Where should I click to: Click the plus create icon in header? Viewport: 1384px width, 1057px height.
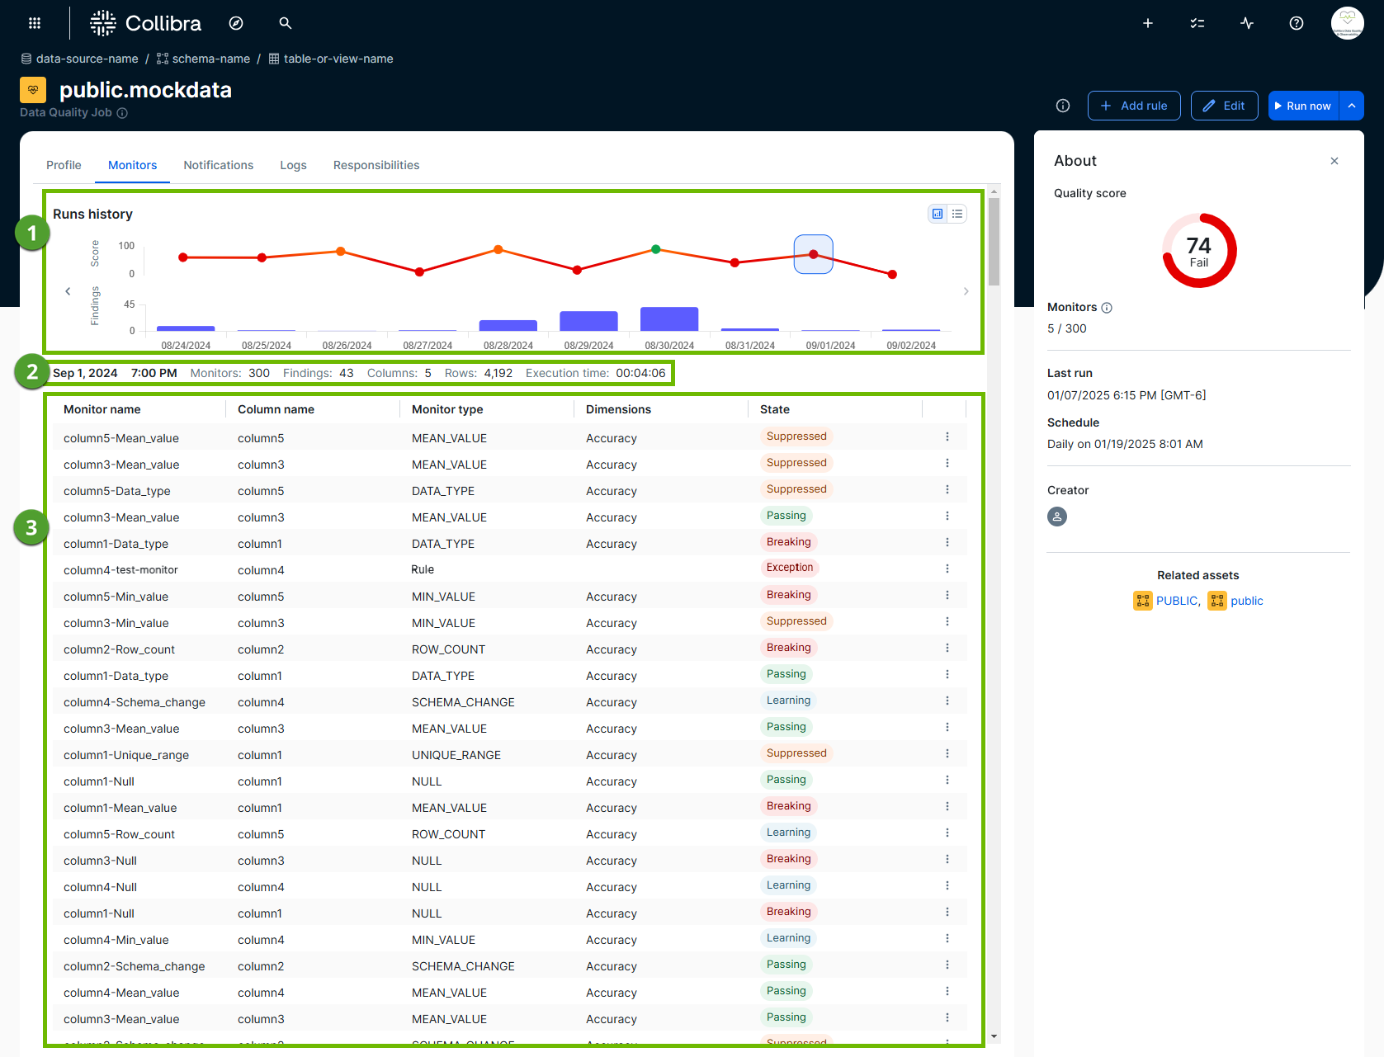pyautogui.click(x=1147, y=23)
